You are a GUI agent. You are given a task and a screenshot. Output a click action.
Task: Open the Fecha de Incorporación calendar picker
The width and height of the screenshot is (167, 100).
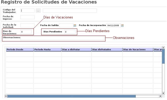click(122, 26)
